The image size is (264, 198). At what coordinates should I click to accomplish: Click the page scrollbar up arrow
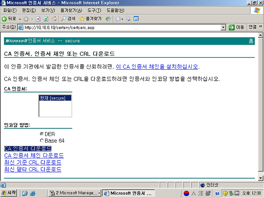click(x=260, y=35)
